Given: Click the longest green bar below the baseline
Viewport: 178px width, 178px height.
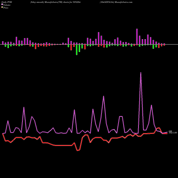Looking at the screenshot, I should point(77,50).
